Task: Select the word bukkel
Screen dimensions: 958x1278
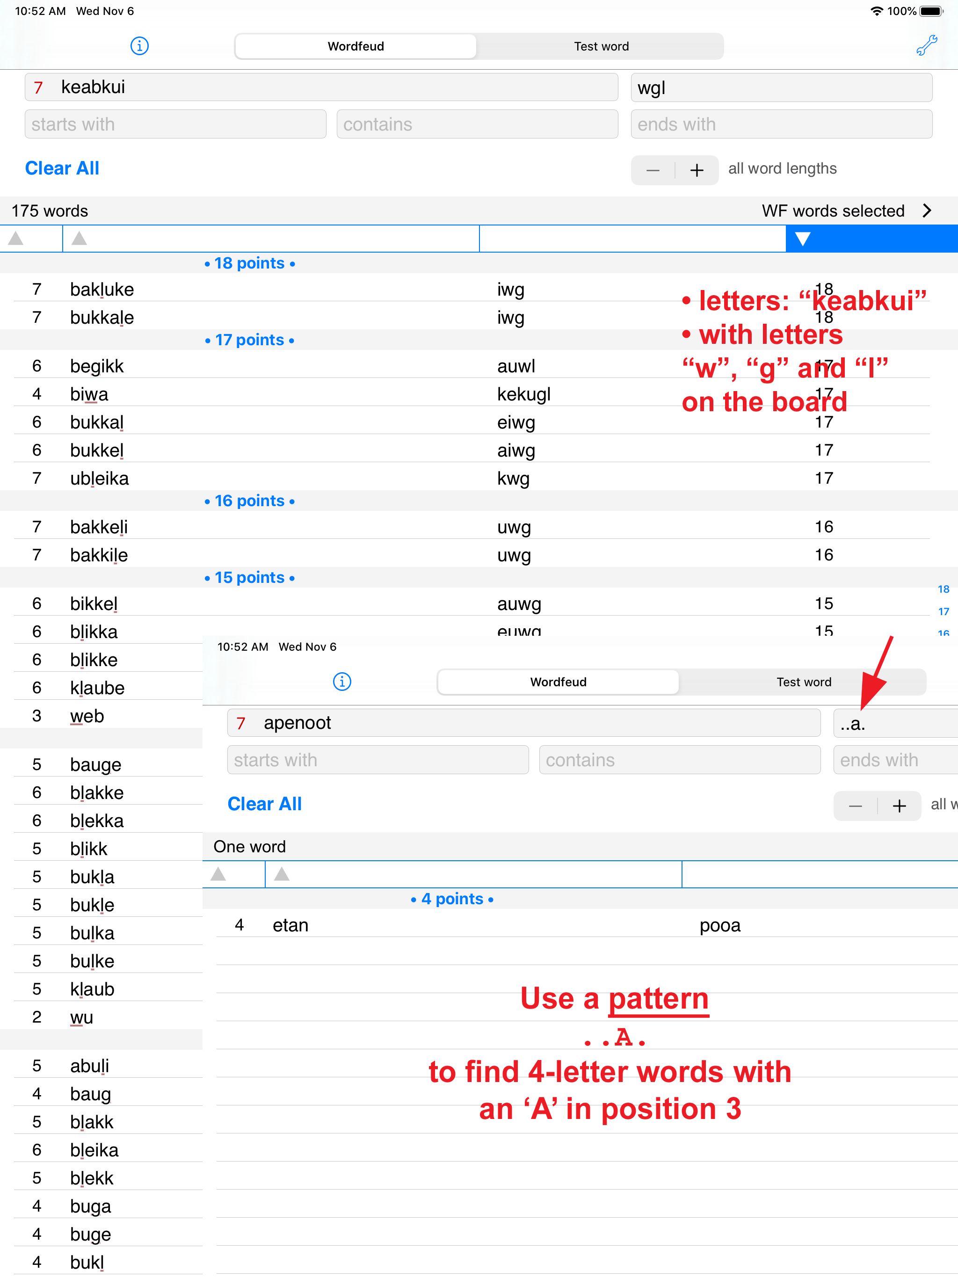Action: (97, 450)
